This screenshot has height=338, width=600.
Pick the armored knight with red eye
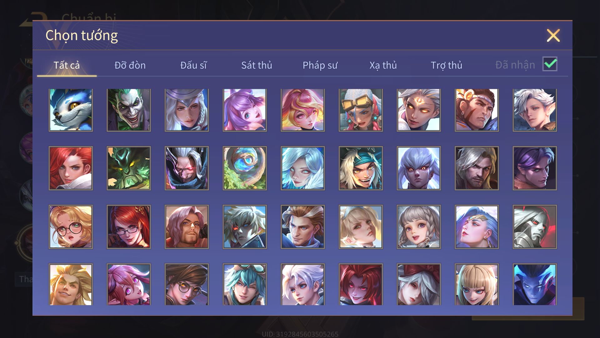click(x=535, y=227)
